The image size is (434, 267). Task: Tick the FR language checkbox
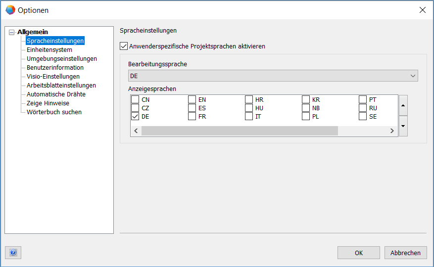coord(192,117)
